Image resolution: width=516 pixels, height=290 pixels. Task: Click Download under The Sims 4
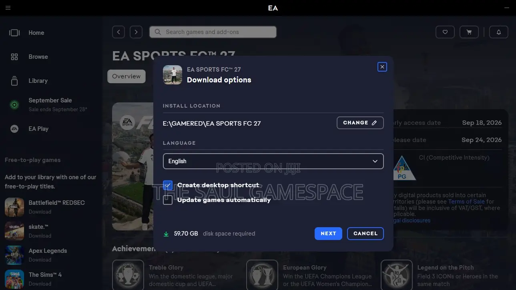point(40,284)
